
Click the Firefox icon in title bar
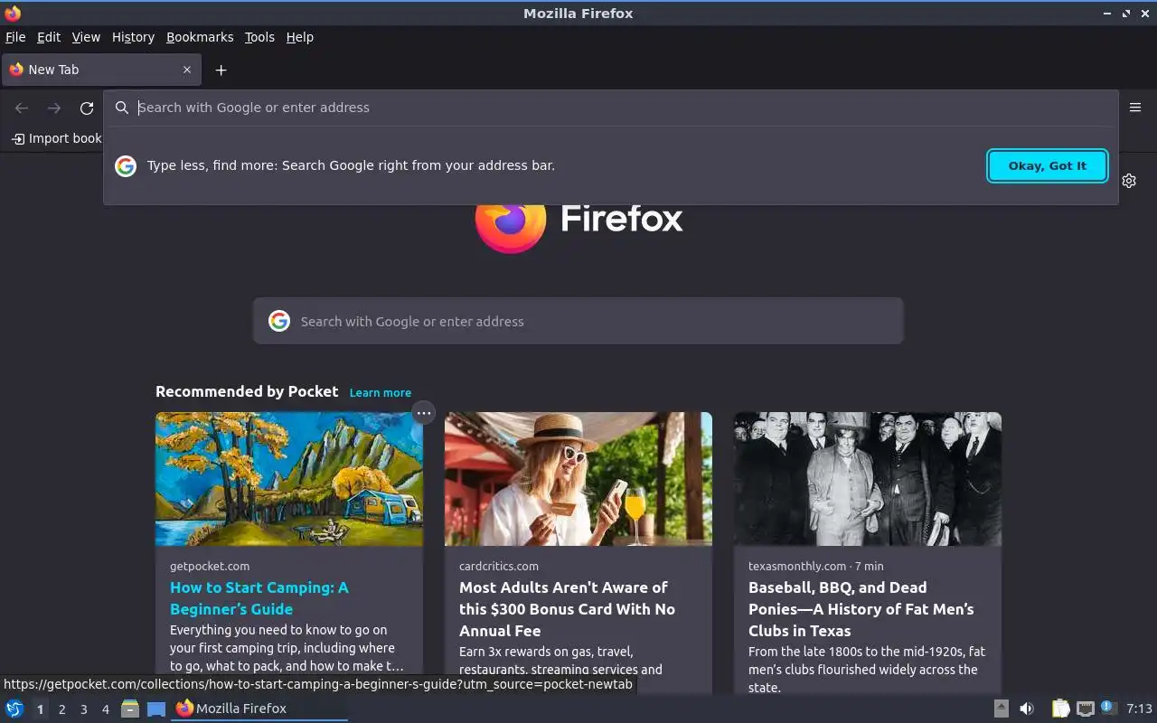click(x=13, y=14)
